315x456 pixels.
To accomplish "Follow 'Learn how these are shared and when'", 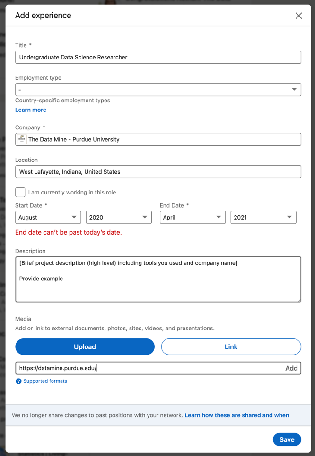I will (236, 415).
